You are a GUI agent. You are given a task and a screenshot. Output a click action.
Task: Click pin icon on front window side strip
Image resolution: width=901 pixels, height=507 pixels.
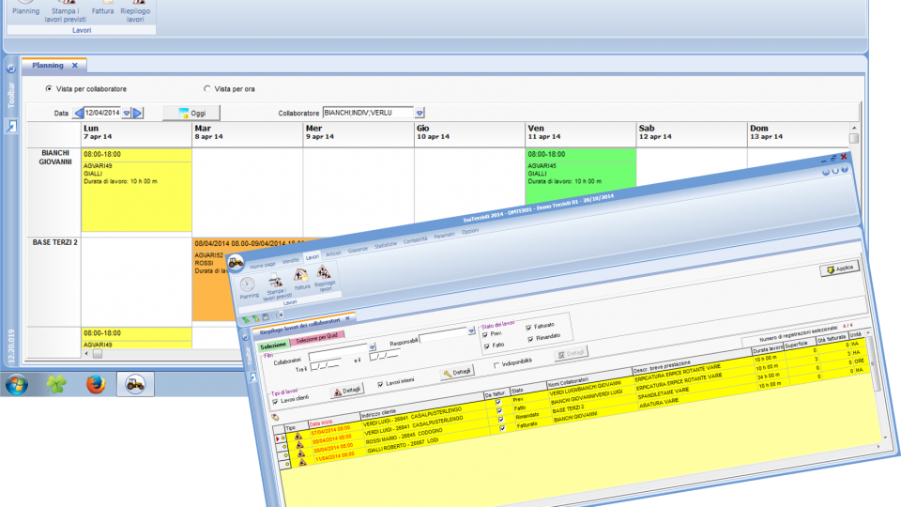pyautogui.click(x=252, y=377)
